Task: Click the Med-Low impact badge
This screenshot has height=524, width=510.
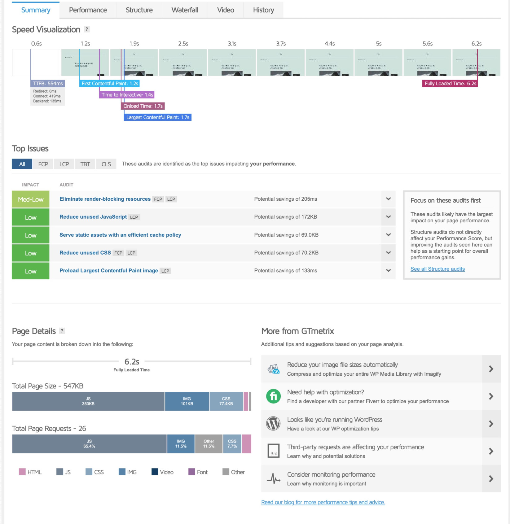Action: click(30, 199)
